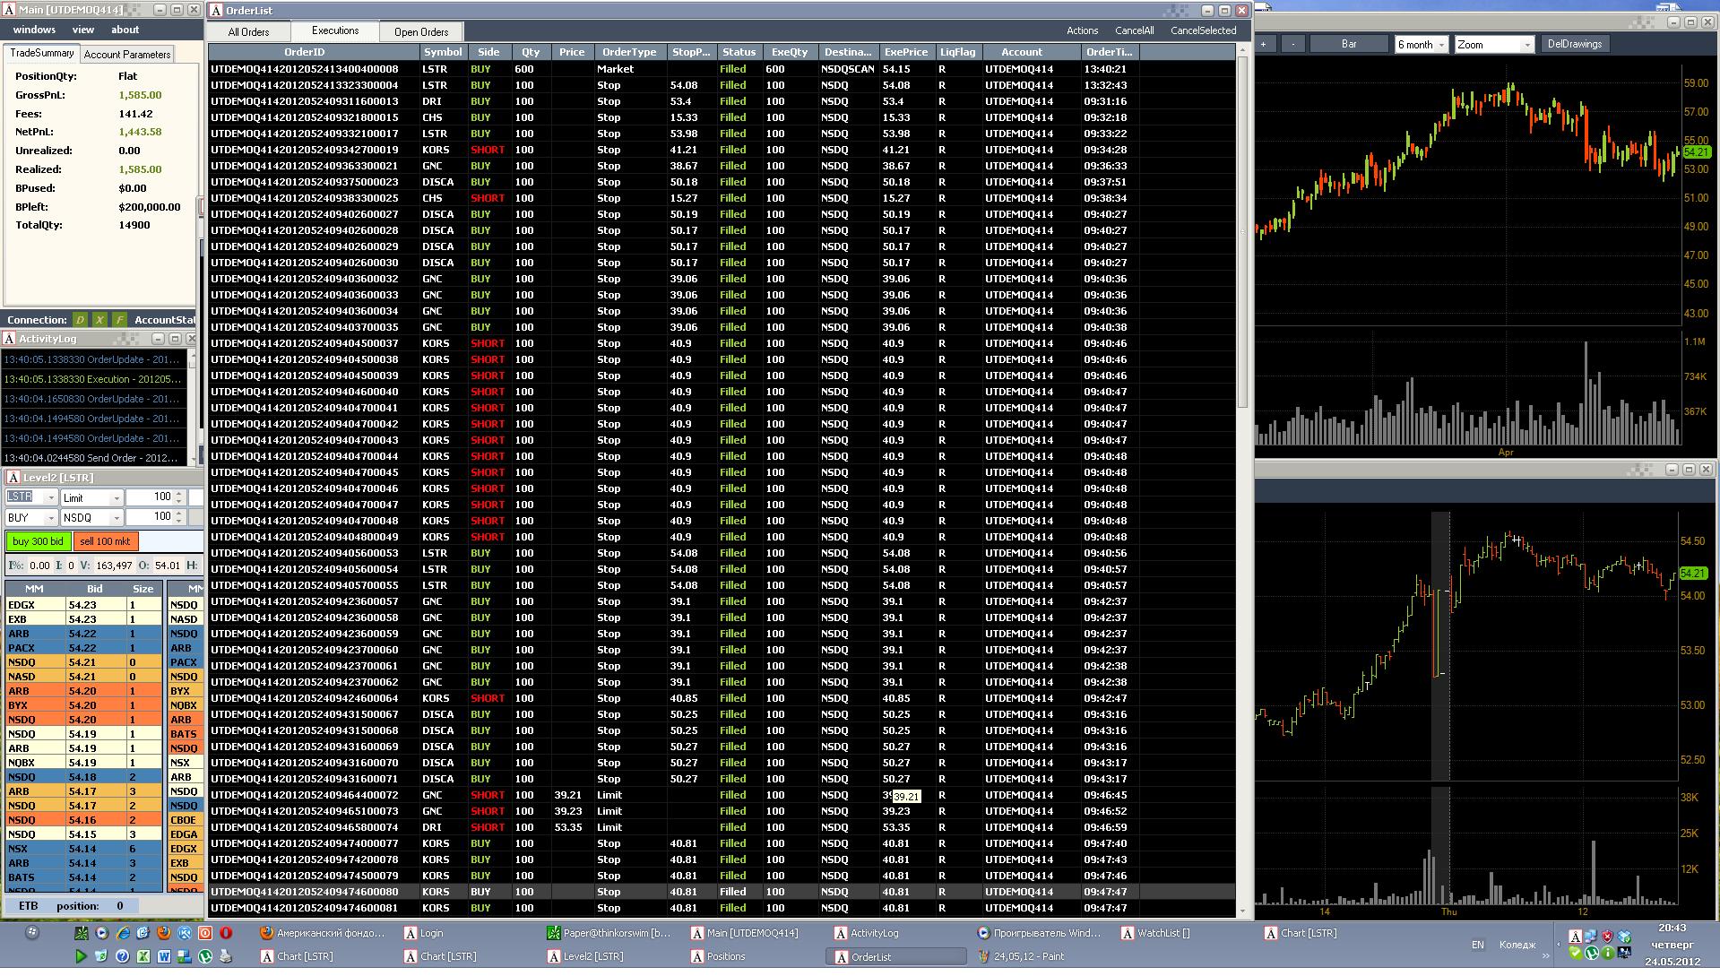Click the green play arrow quick launch icon
1720x976 pixels.
click(x=81, y=956)
